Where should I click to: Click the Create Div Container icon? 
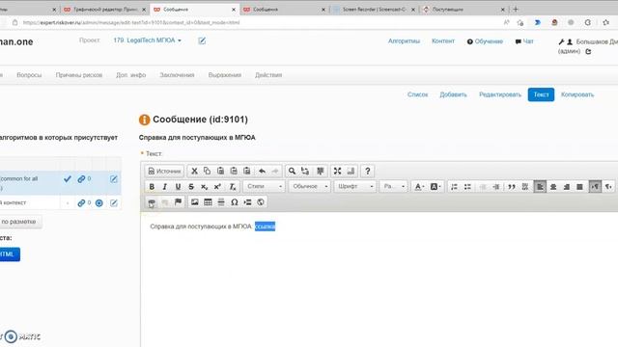tap(525, 186)
